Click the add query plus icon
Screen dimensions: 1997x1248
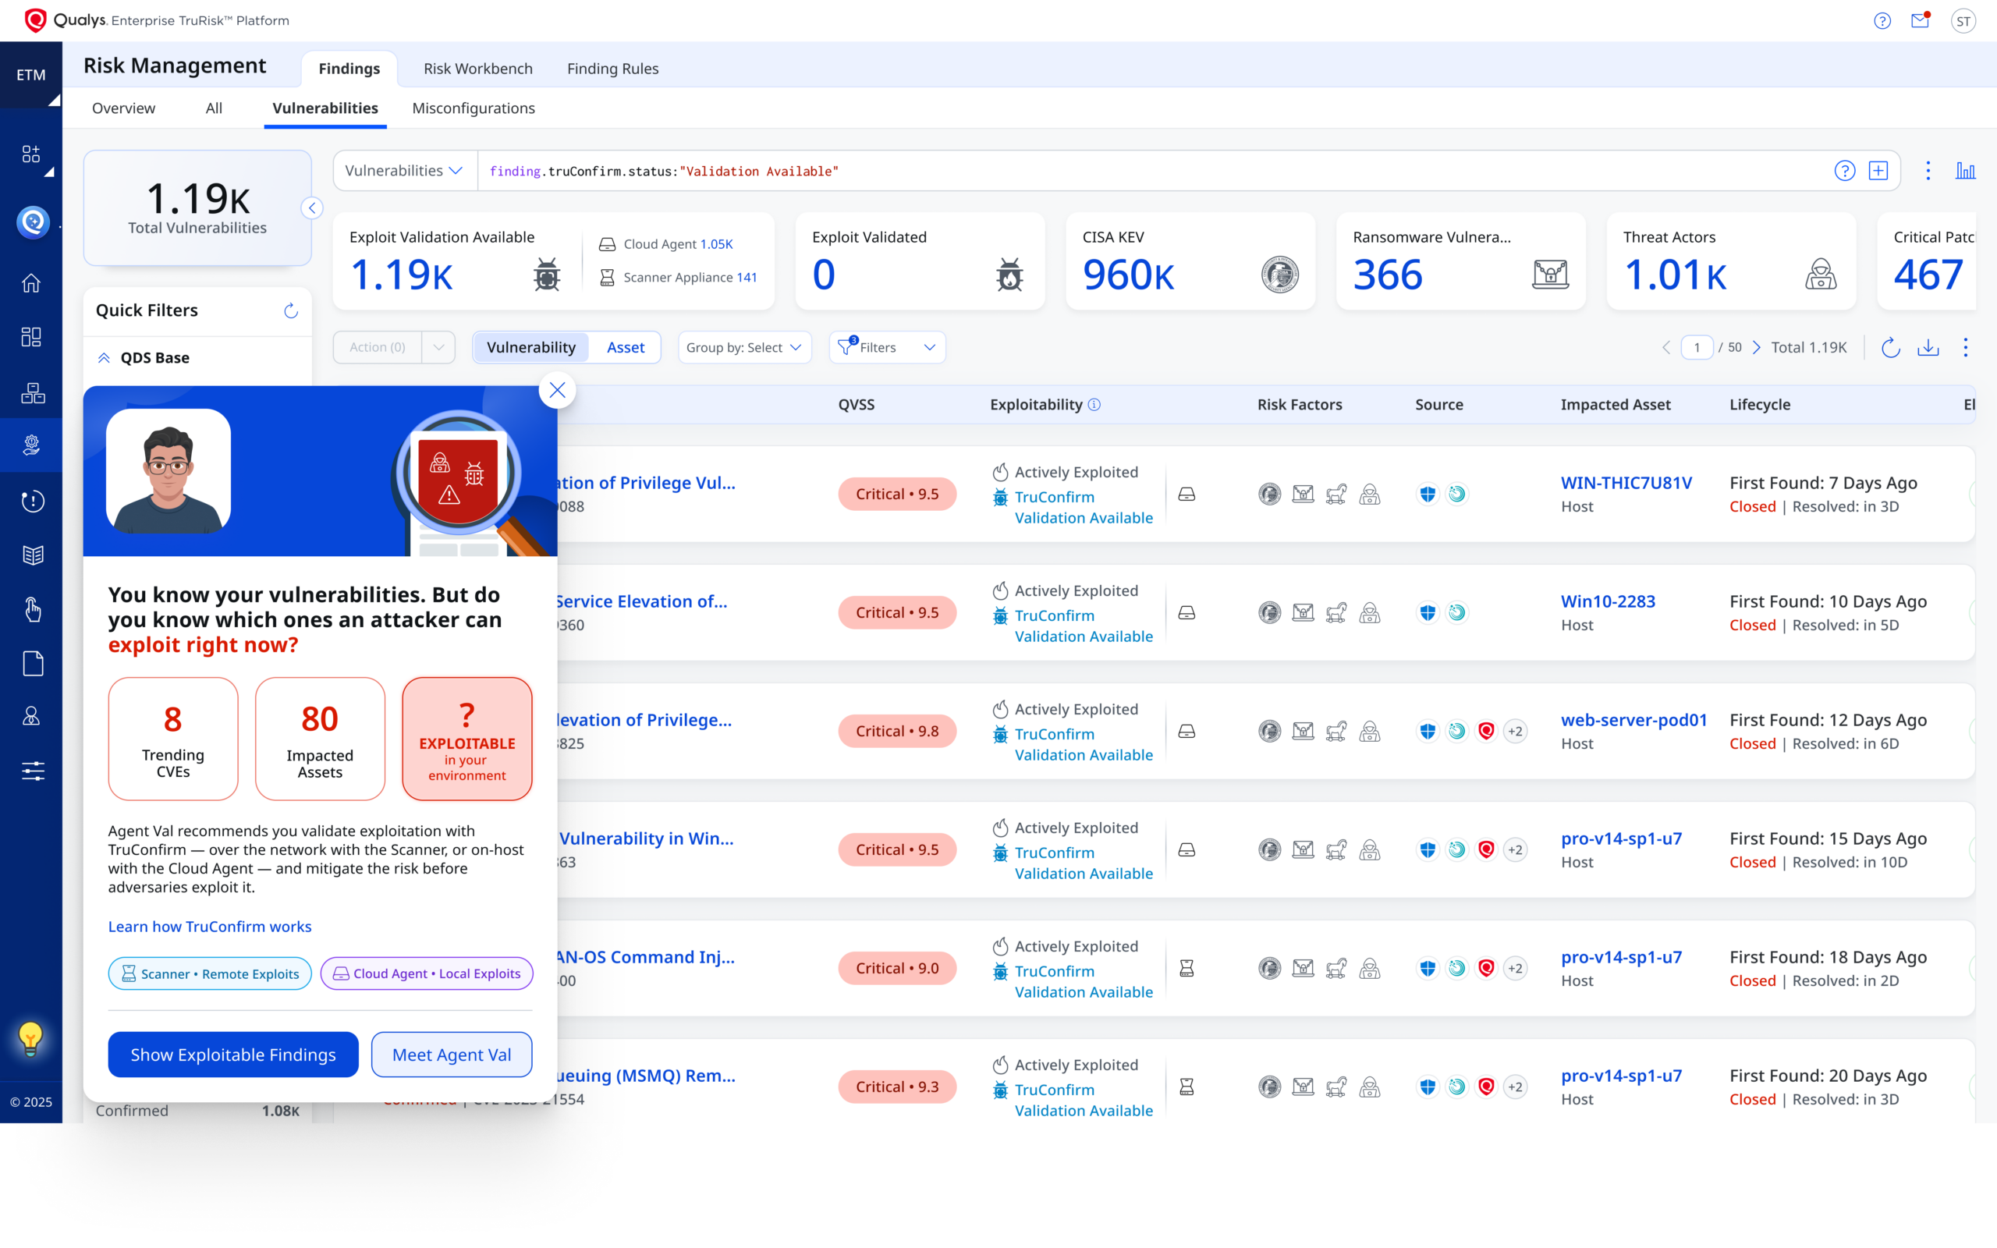tap(1878, 171)
